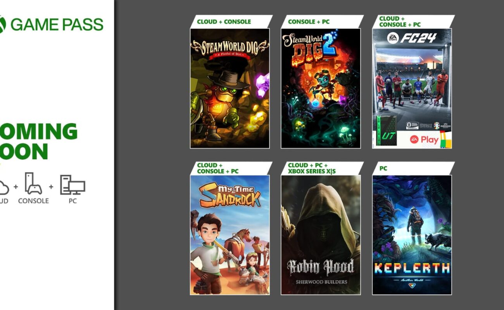504x310 pixels.
Task: Click the Keplerth pixel title logo
Action: (412, 268)
